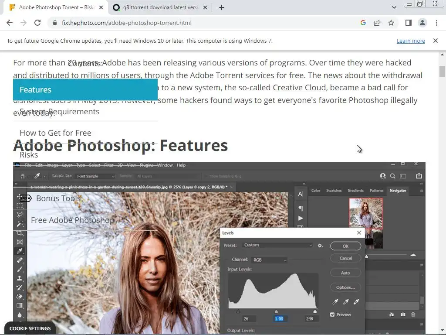Open Chrome's side panel
Screen dimensions: 446x335
(409, 23)
